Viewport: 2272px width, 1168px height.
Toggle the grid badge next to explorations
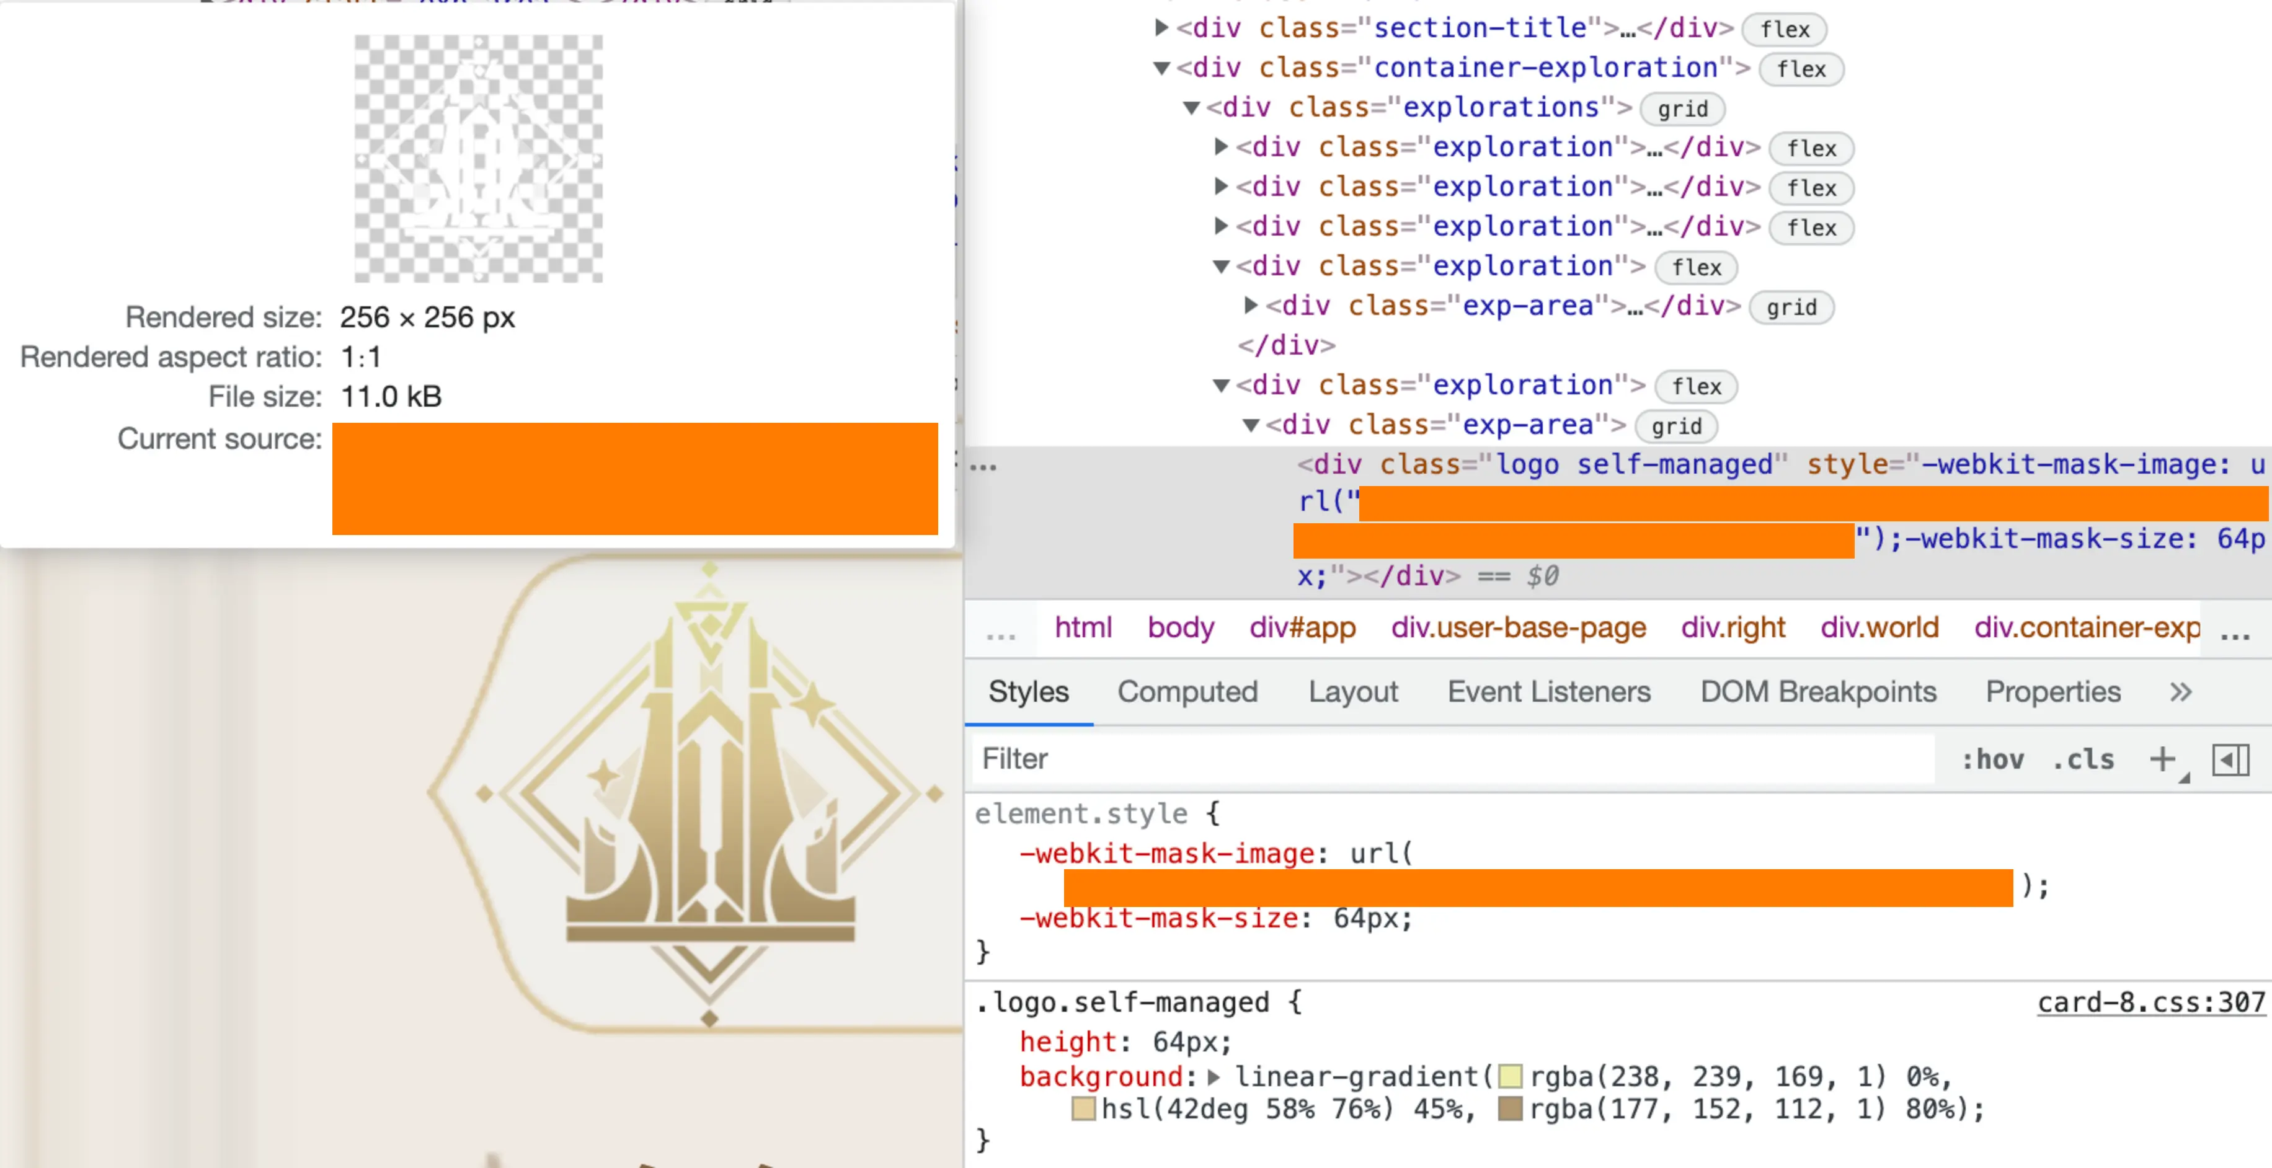click(x=1682, y=108)
